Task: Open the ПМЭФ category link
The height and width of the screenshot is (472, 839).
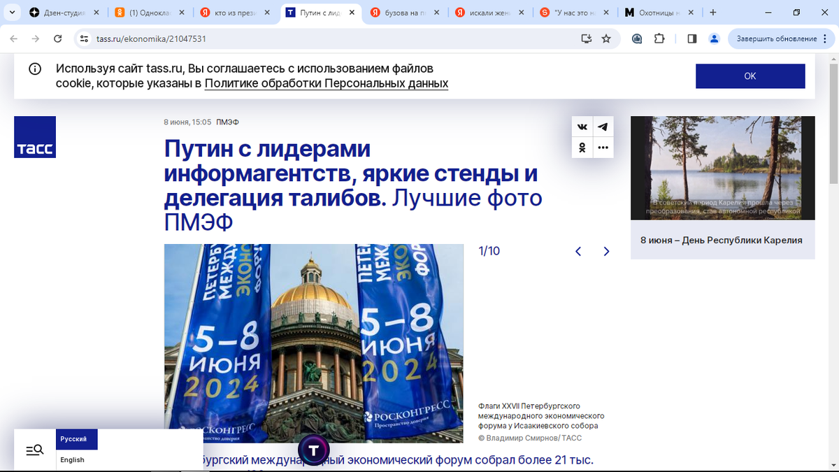Action: coord(227,122)
